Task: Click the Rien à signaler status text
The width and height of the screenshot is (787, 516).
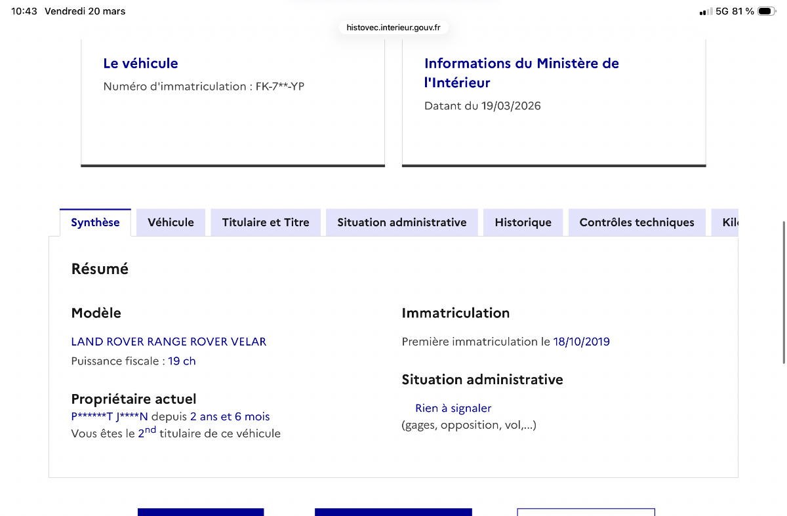Action: point(453,408)
